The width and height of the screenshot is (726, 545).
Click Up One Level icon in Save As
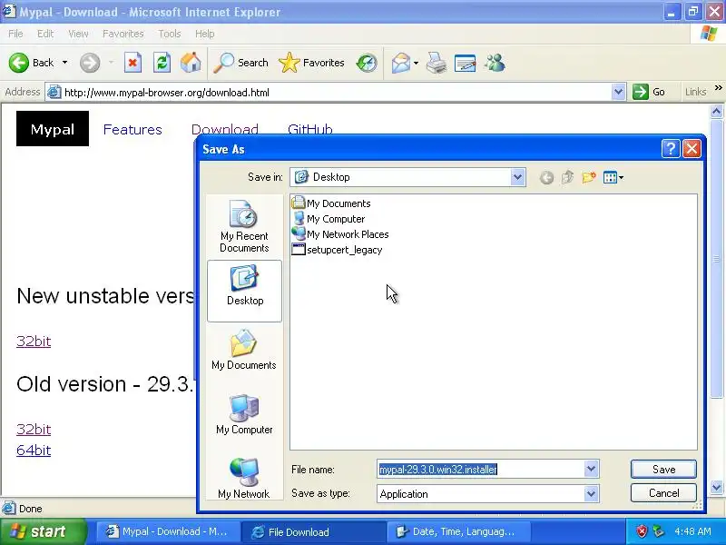tap(568, 177)
